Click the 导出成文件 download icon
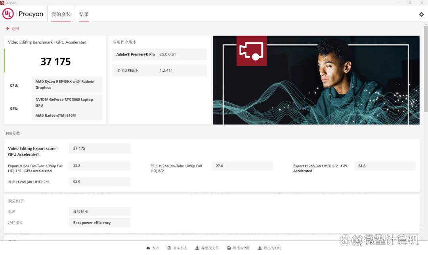Image resolution: width=428 pixels, height=255 pixels. point(197,248)
